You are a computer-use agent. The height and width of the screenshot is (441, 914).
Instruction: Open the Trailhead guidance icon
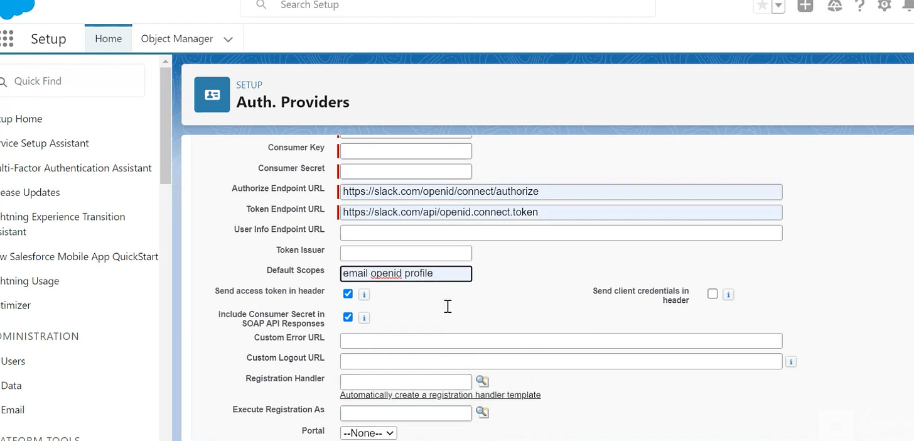(x=834, y=5)
